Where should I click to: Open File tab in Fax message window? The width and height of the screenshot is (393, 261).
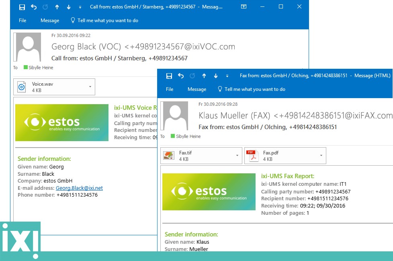click(170, 89)
